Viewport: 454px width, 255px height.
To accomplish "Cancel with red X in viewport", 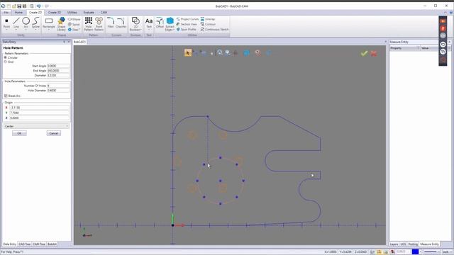I will click(374, 54).
